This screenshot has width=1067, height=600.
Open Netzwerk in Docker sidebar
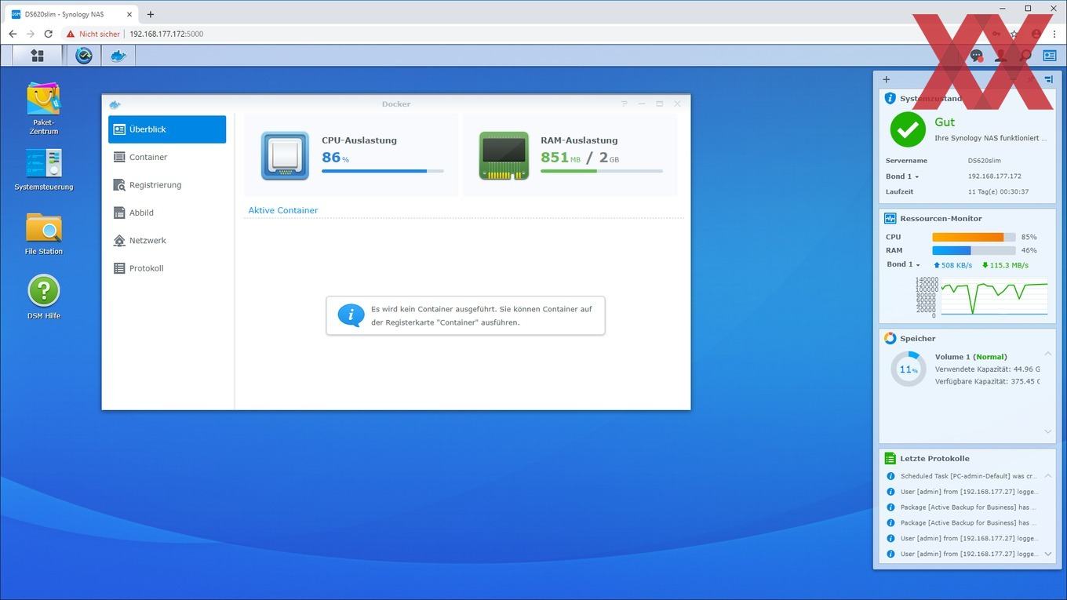click(167, 241)
